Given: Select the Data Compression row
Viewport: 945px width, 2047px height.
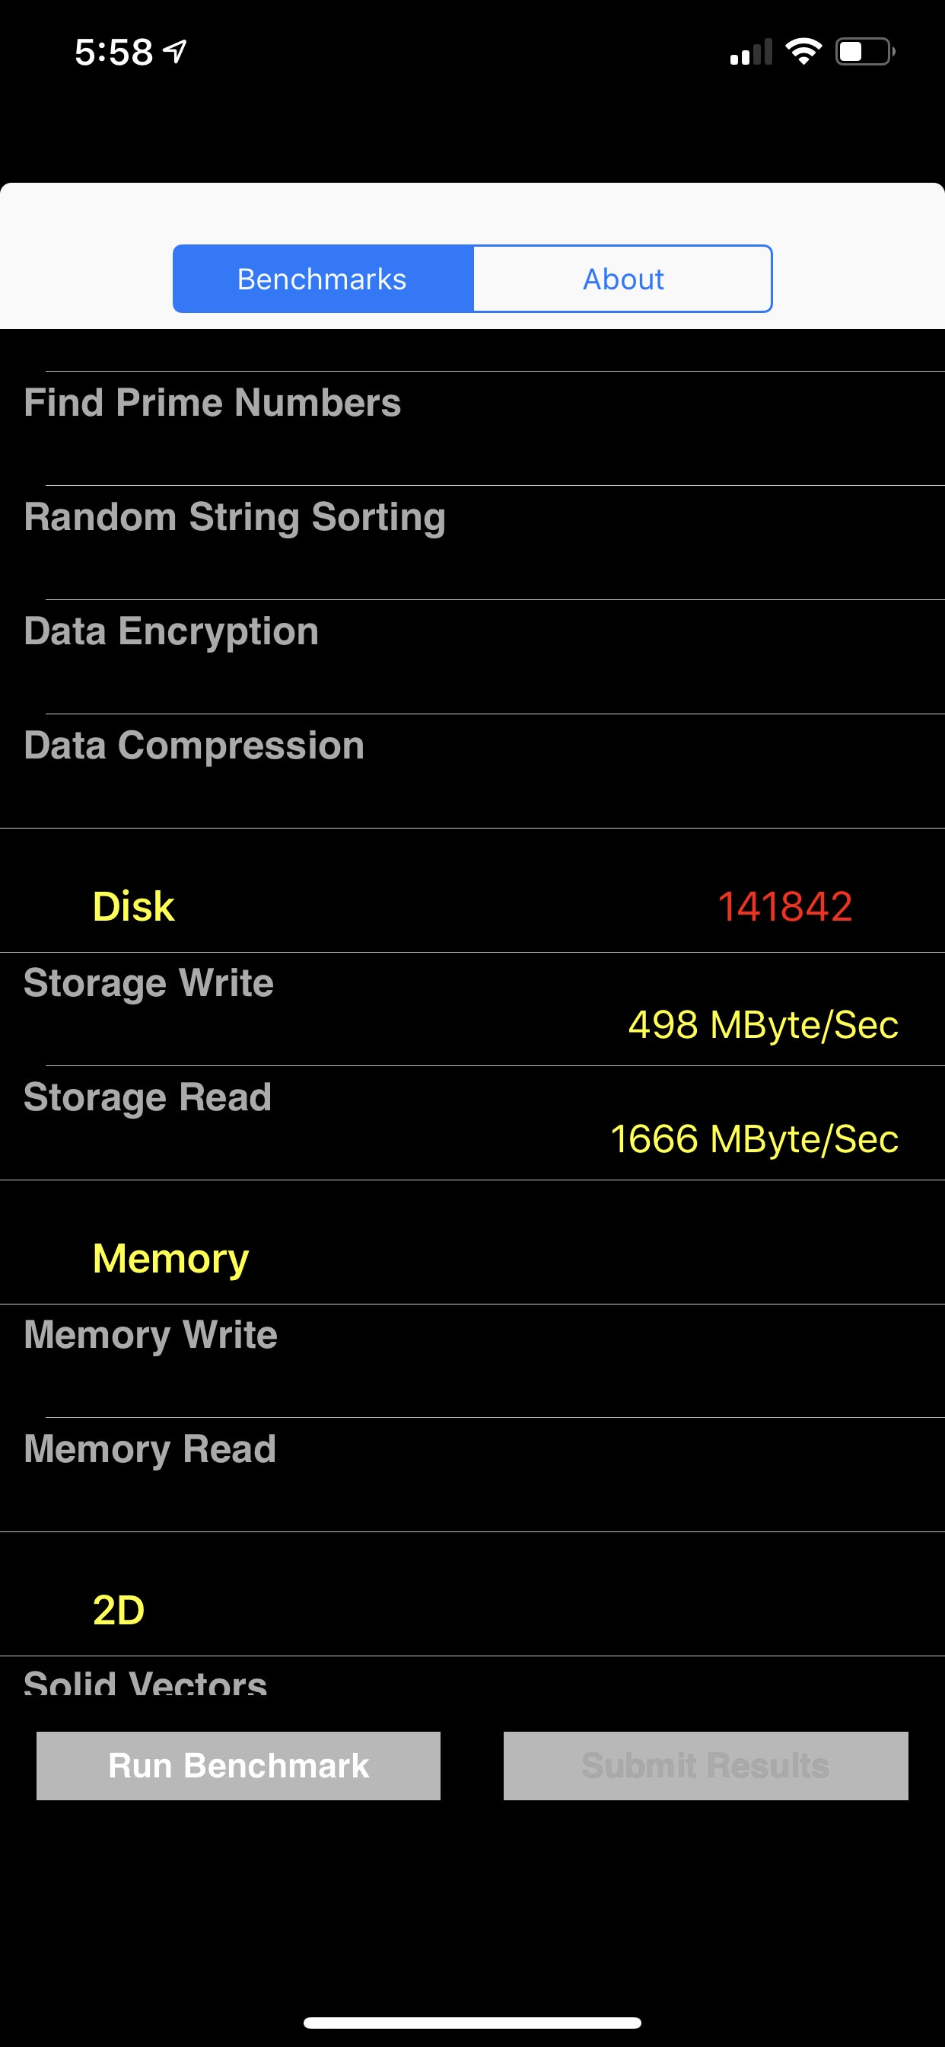Looking at the screenshot, I should [473, 771].
